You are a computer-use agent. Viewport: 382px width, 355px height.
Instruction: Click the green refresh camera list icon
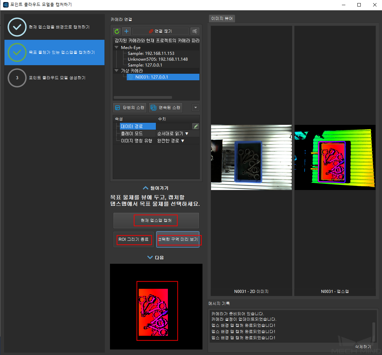coord(117,31)
